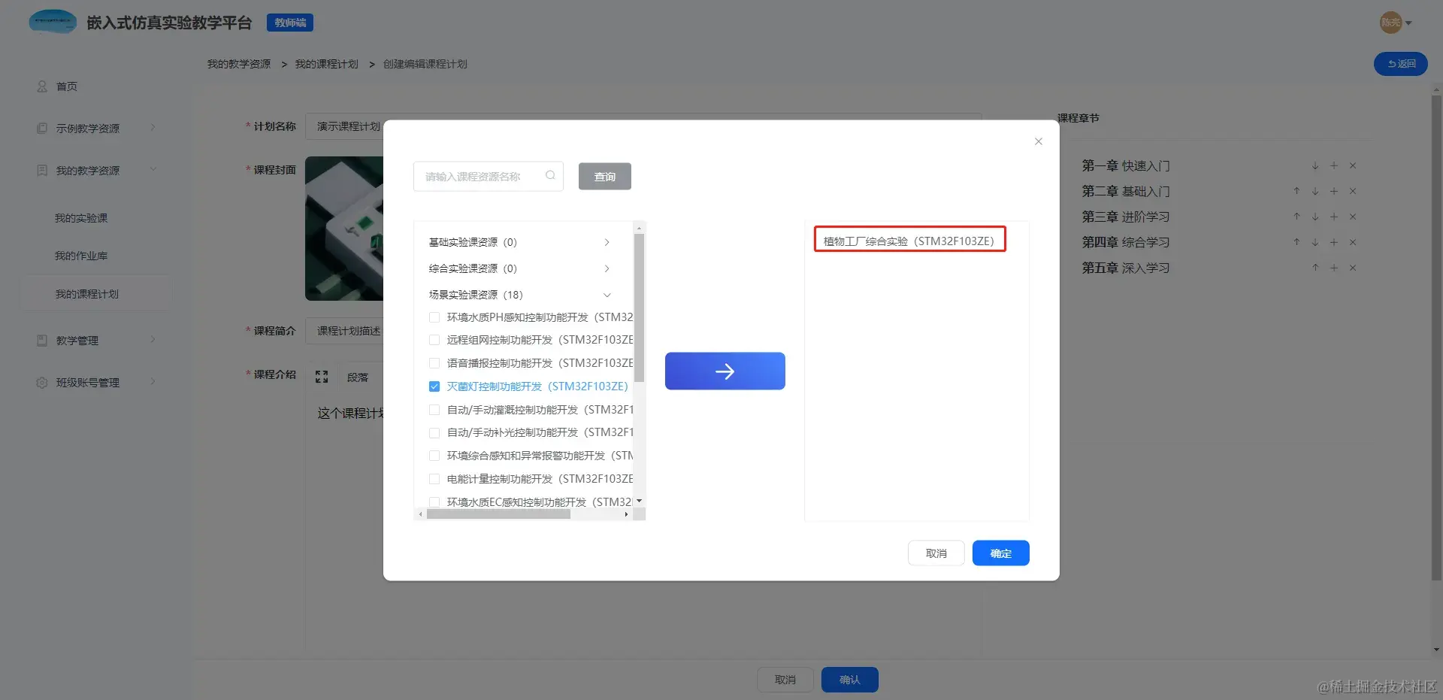Expand 综合实验课资源 (0) group
This screenshot has height=700, width=1443.
(x=520, y=268)
